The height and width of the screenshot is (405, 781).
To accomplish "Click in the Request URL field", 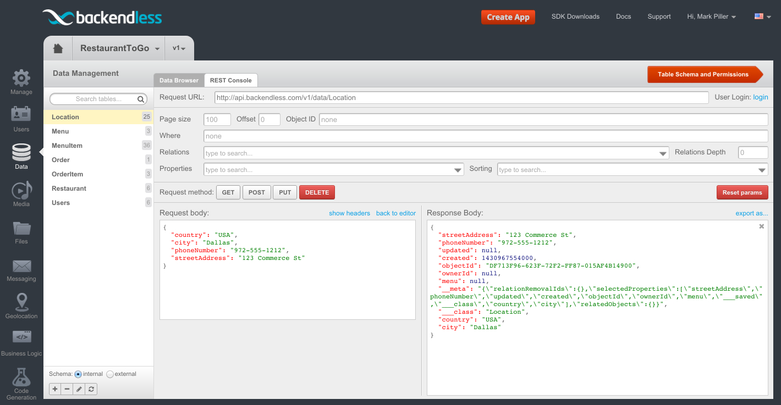I will pyautogui.click(x=461, y=97).
